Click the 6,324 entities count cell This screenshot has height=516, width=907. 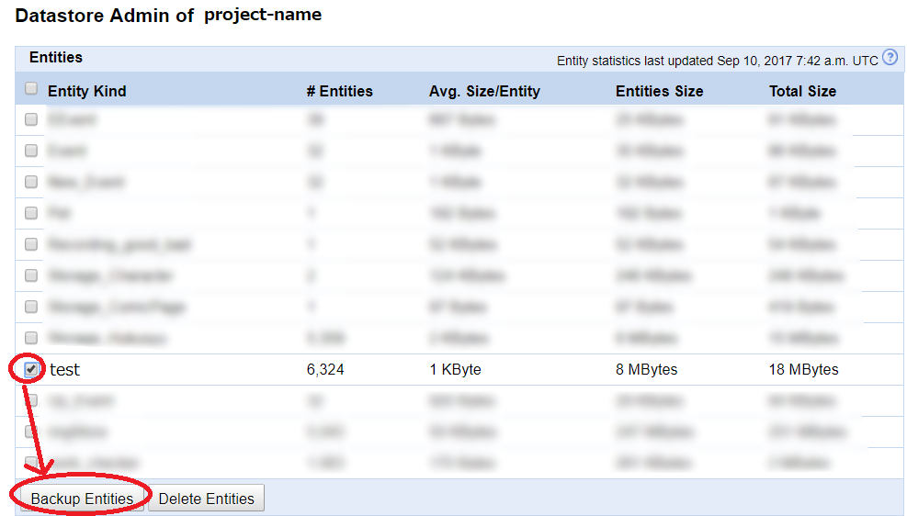(325, 370)
